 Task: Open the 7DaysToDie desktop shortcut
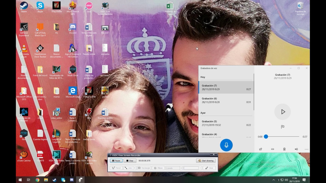tap(57, 7)
